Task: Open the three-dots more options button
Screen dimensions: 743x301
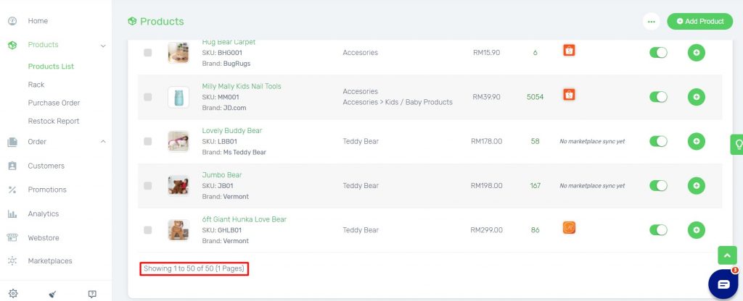Action: (x=651, y=22)
